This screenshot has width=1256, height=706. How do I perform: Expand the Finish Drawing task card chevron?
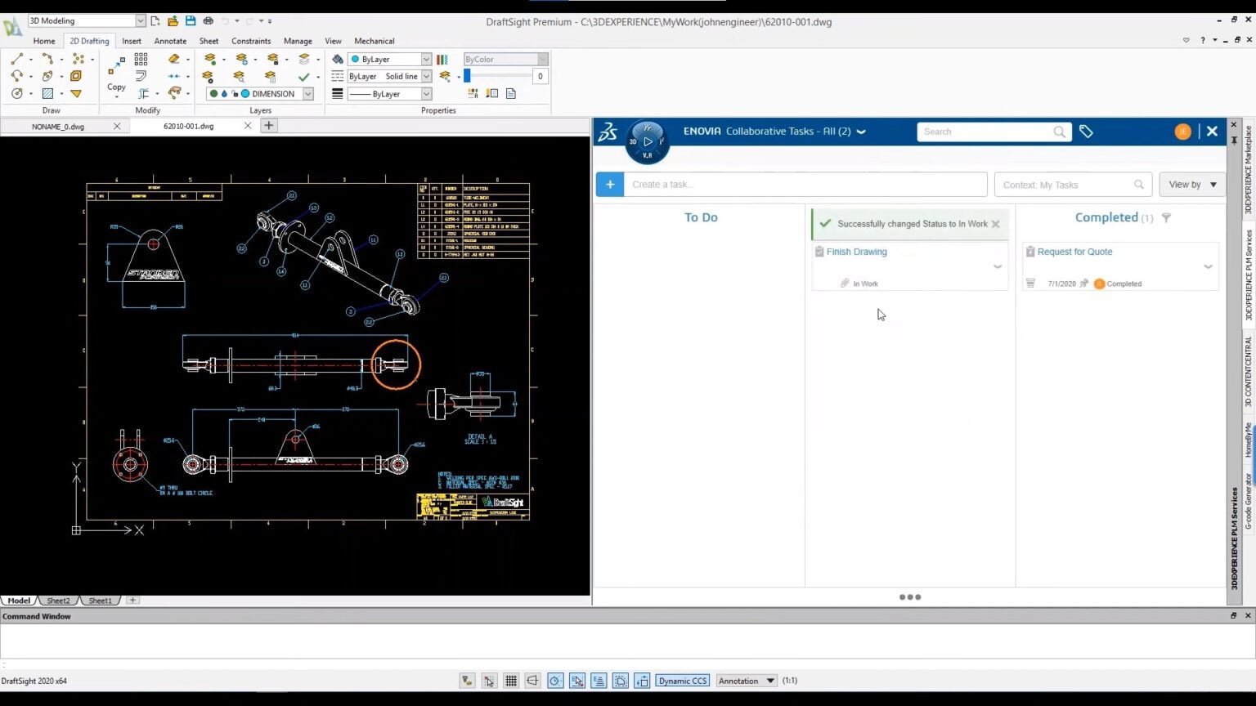pyautogui.click(x=998, y=266)
